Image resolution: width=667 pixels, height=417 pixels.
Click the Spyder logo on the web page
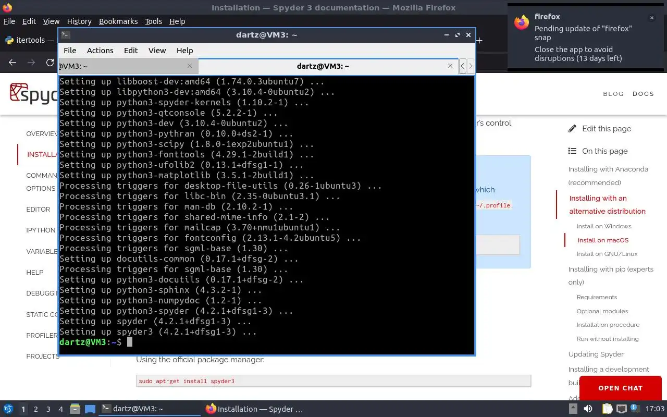click(33, 94)
